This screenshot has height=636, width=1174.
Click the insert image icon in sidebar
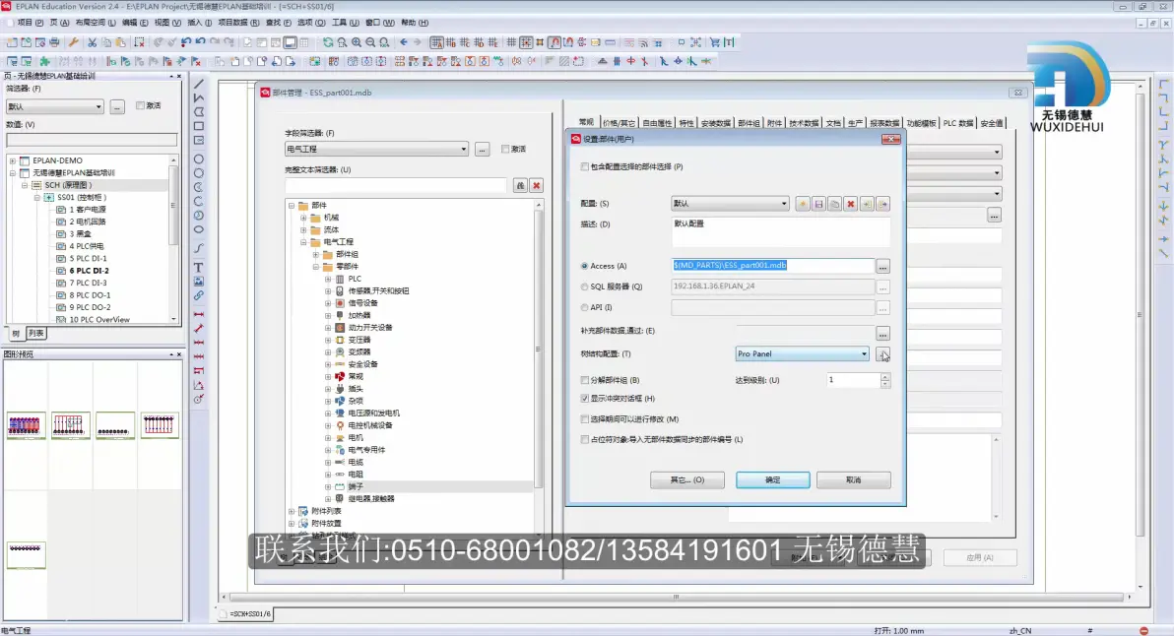198,282
